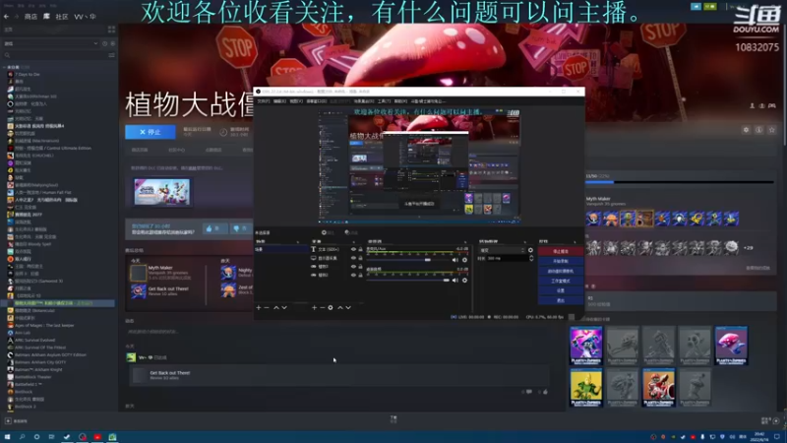Viewport: 787px width, 443px height.
Task: Favorite the game with star icon
Action: point(772,130)
